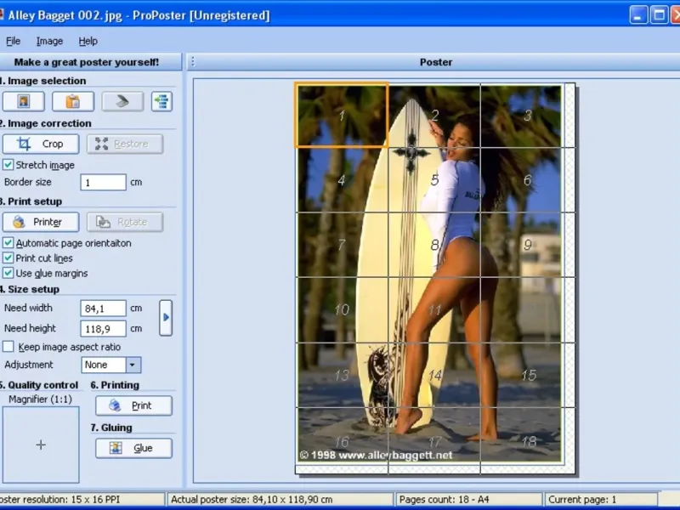Open the File menu
The width and height of the screenshot is (680, 510).
click(14, 41)
